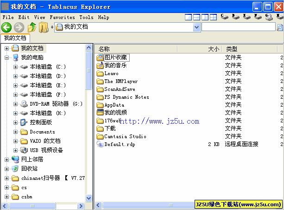File list scroll left arrow
This screenshot has width=284, height=210.
pyautogui.click(x=98, y=205)
